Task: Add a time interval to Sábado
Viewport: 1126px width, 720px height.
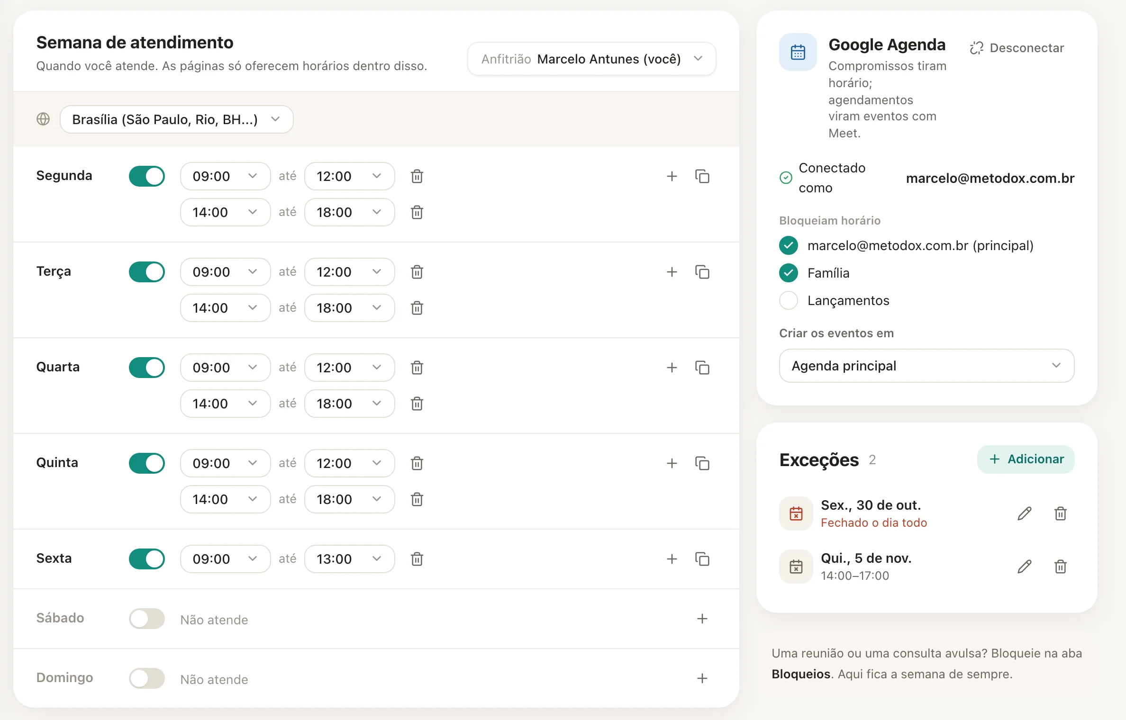Action: tap(702, 619)
